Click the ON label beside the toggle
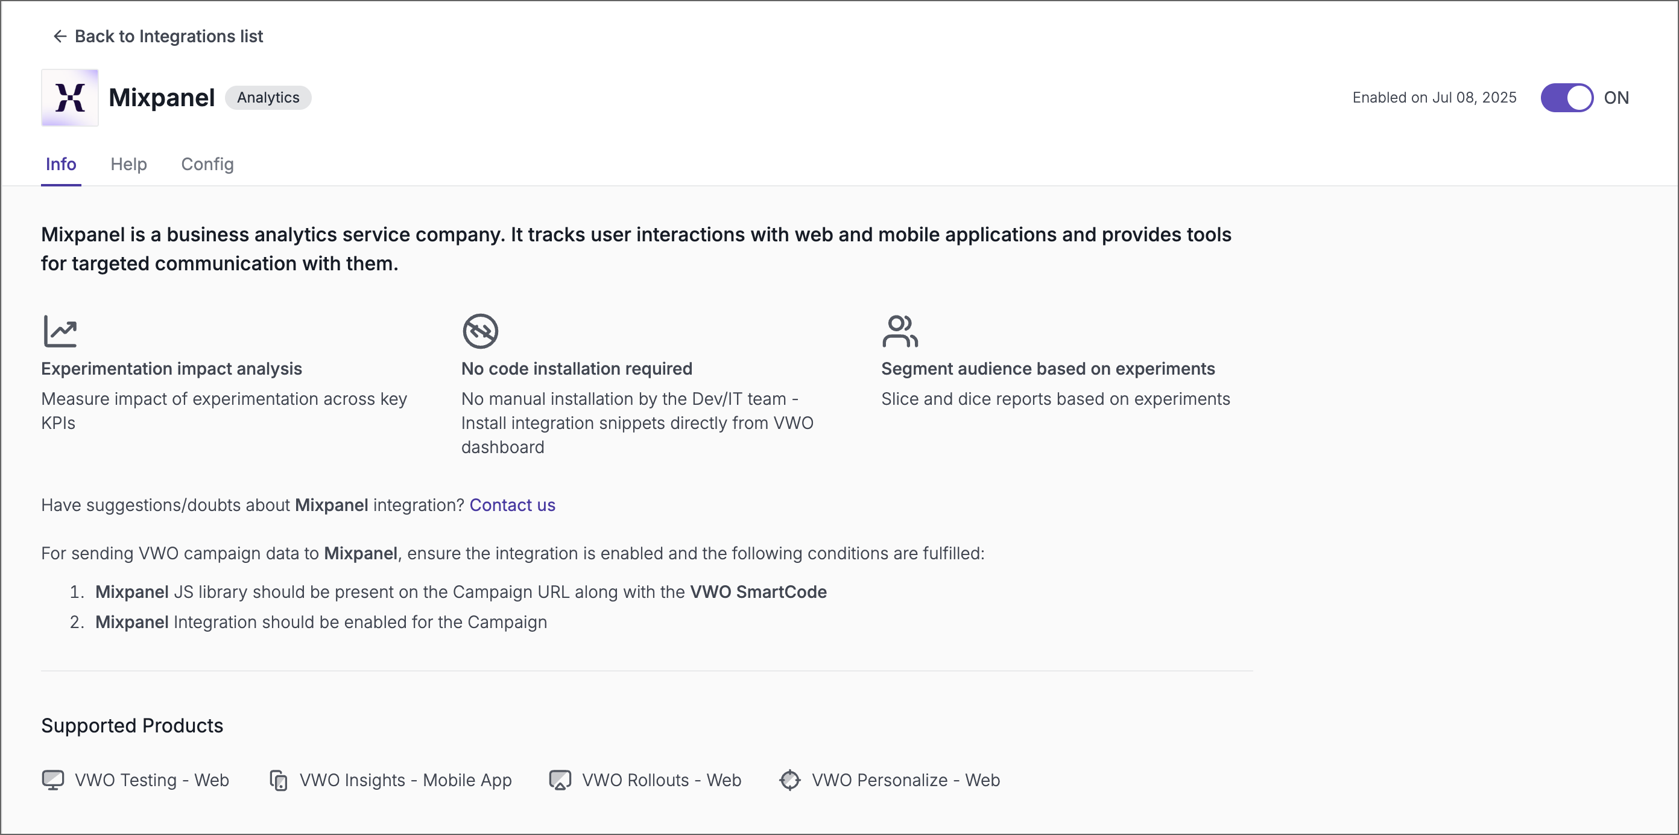Image resolution: width=1679 pixels, height=835 pixels. point(1616,98)
